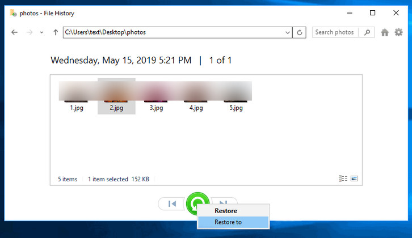The image size is (412, 238).
Task: Minimize the File History window
Action: click(350, 13)
